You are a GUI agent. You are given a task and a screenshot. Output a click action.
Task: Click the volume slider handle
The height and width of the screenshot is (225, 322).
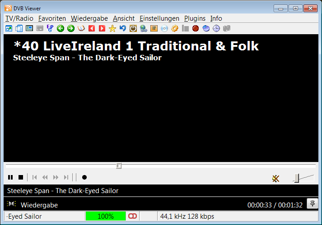tap(297, 178)
